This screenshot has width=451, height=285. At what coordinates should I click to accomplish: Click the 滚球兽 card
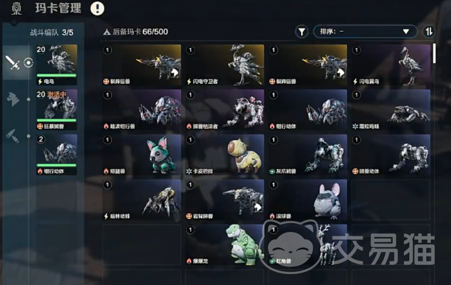click(307, 200)
